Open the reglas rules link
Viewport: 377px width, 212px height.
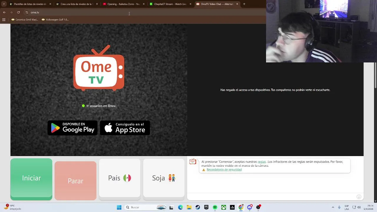[262, 162]
